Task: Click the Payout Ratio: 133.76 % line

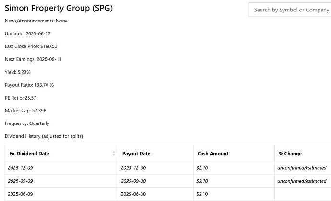Action: (x=29, y=85)
